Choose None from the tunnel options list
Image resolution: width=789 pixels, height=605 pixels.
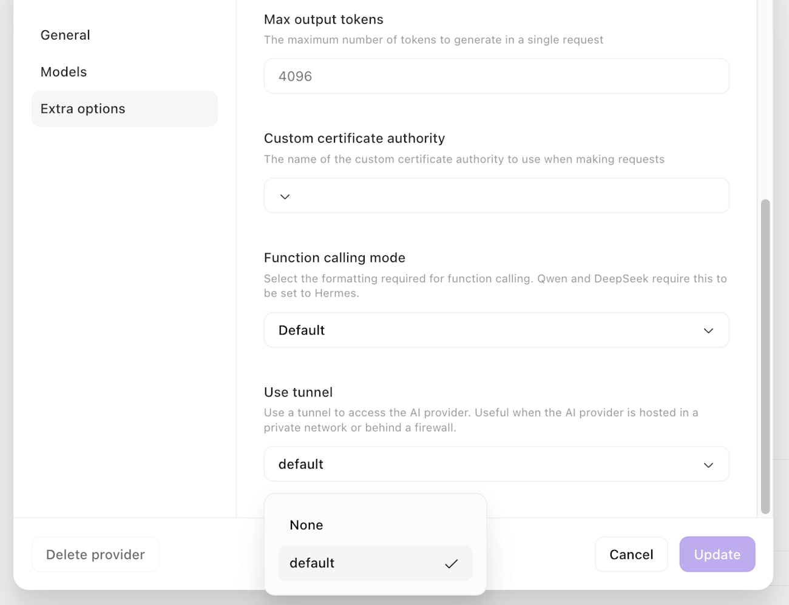pyautogui.click(x=306, y=525)
